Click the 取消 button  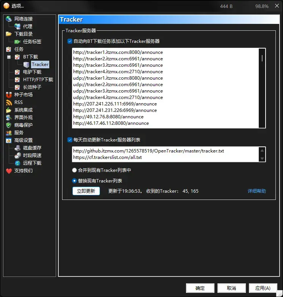click(x=231, y=288)
